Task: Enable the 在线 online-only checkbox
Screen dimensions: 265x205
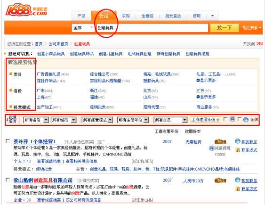Action: click(240, 119)
